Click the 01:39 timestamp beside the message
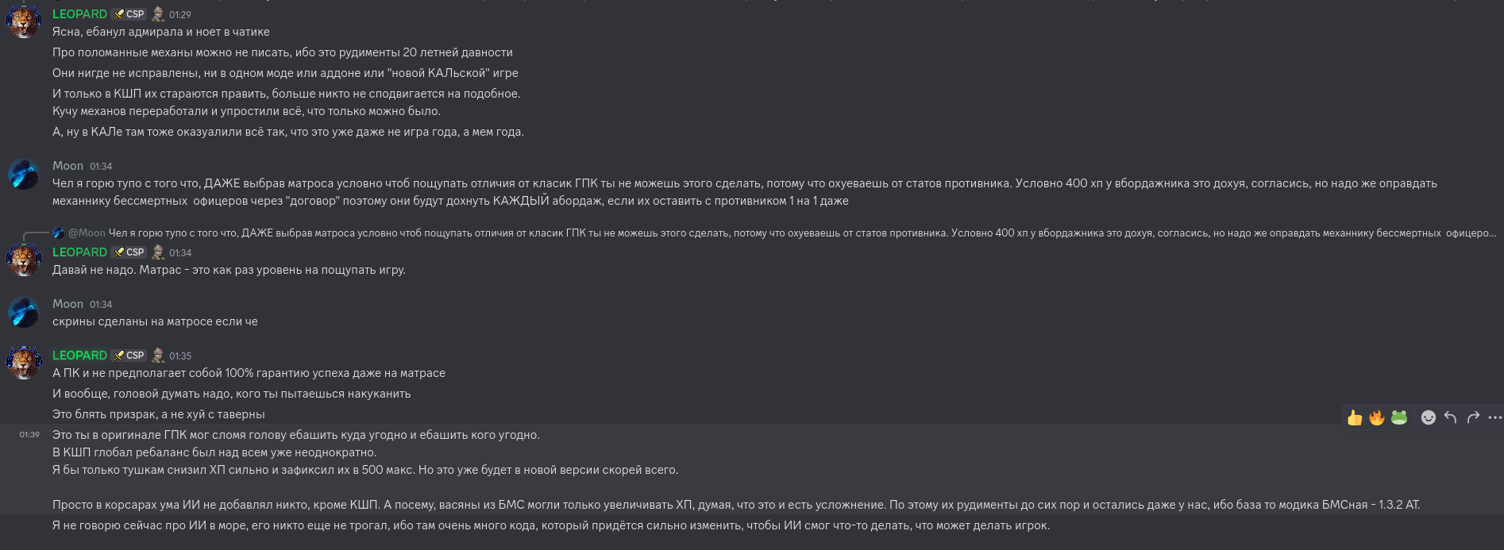Image resolution: width=1504 pixels, height=550 pixels. [x=29, y=435]
